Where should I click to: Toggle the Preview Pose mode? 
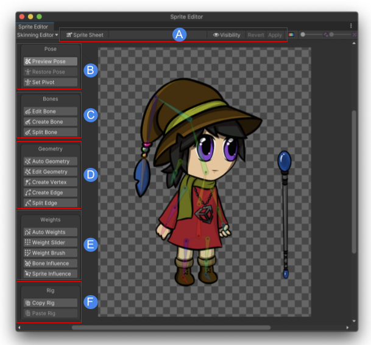50,61
